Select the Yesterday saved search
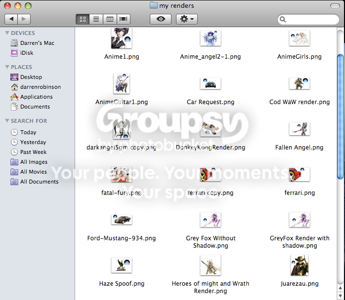 [28, 142]
